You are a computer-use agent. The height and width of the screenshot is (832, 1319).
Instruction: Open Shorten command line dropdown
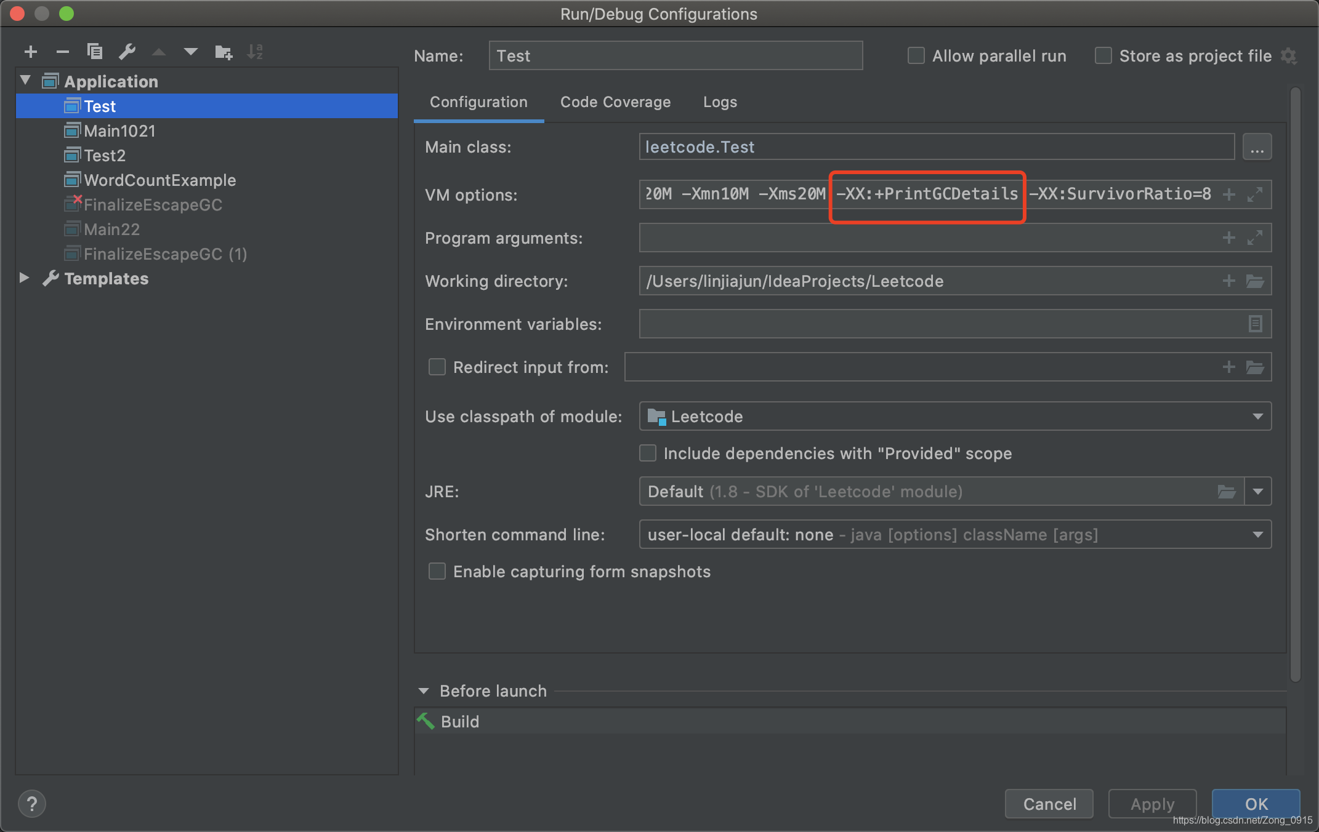click(x=955, y=535)
